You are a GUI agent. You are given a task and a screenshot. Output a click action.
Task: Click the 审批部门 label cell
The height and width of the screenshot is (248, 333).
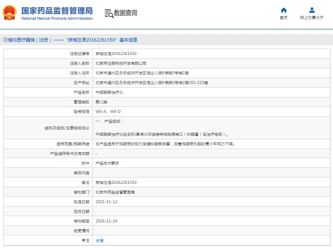48,192
